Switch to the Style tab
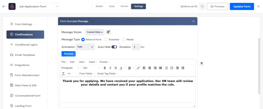Image resolution: width=263 pixels, height=109 pixels. pos(112,6)
